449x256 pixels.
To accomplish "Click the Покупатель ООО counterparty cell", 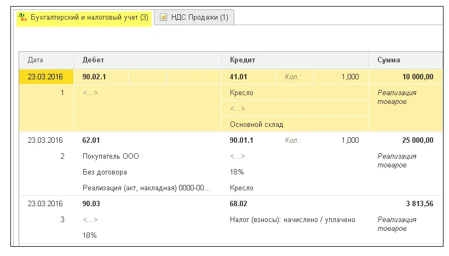I will (x=111, y=156).
